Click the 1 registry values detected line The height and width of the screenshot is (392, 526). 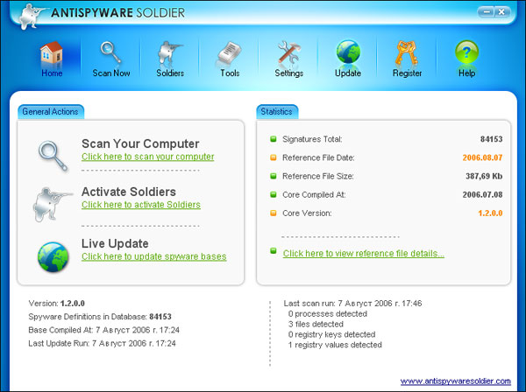coord(335,345)
